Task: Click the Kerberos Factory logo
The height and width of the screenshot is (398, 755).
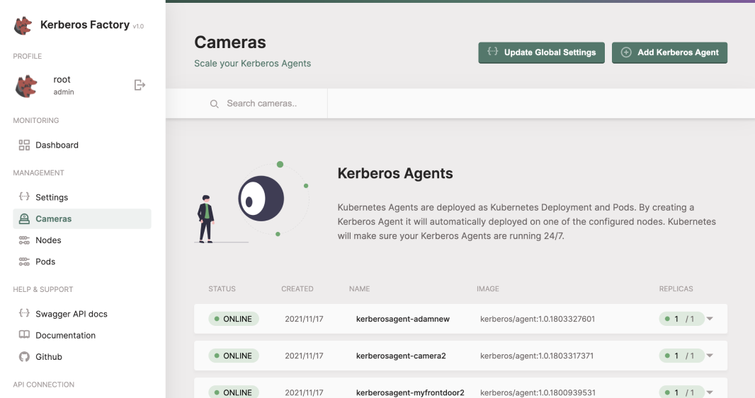Action: [23, 25]
